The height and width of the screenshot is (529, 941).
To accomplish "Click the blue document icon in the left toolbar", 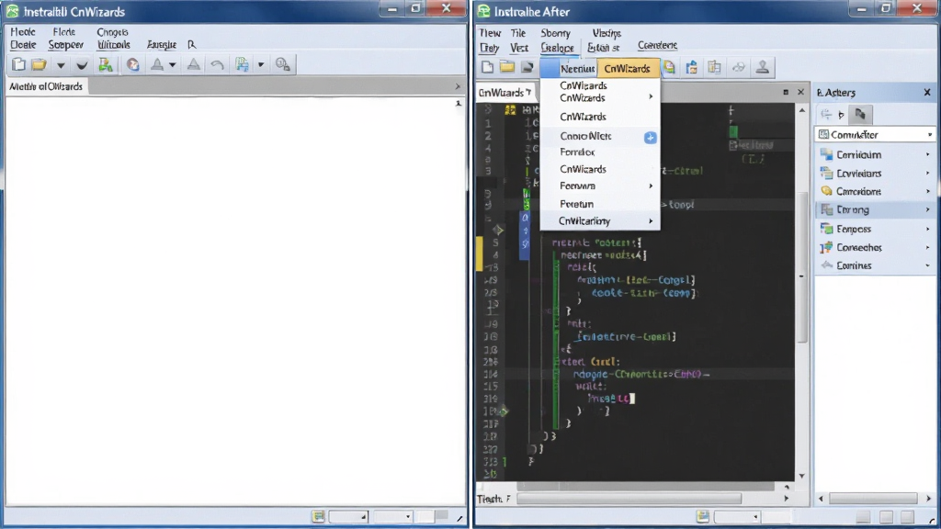I will point(243,64).
